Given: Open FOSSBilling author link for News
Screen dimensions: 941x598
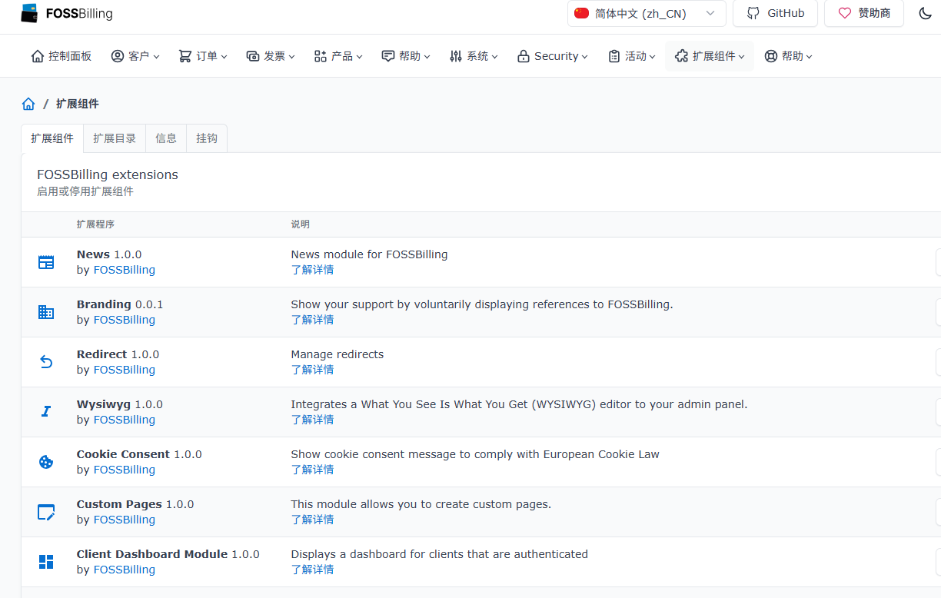Looking at the screenshot, I should pyautogui.click(x=125, y=270).
